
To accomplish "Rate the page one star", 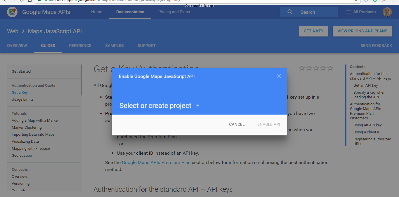I will [x=302, y=68].
